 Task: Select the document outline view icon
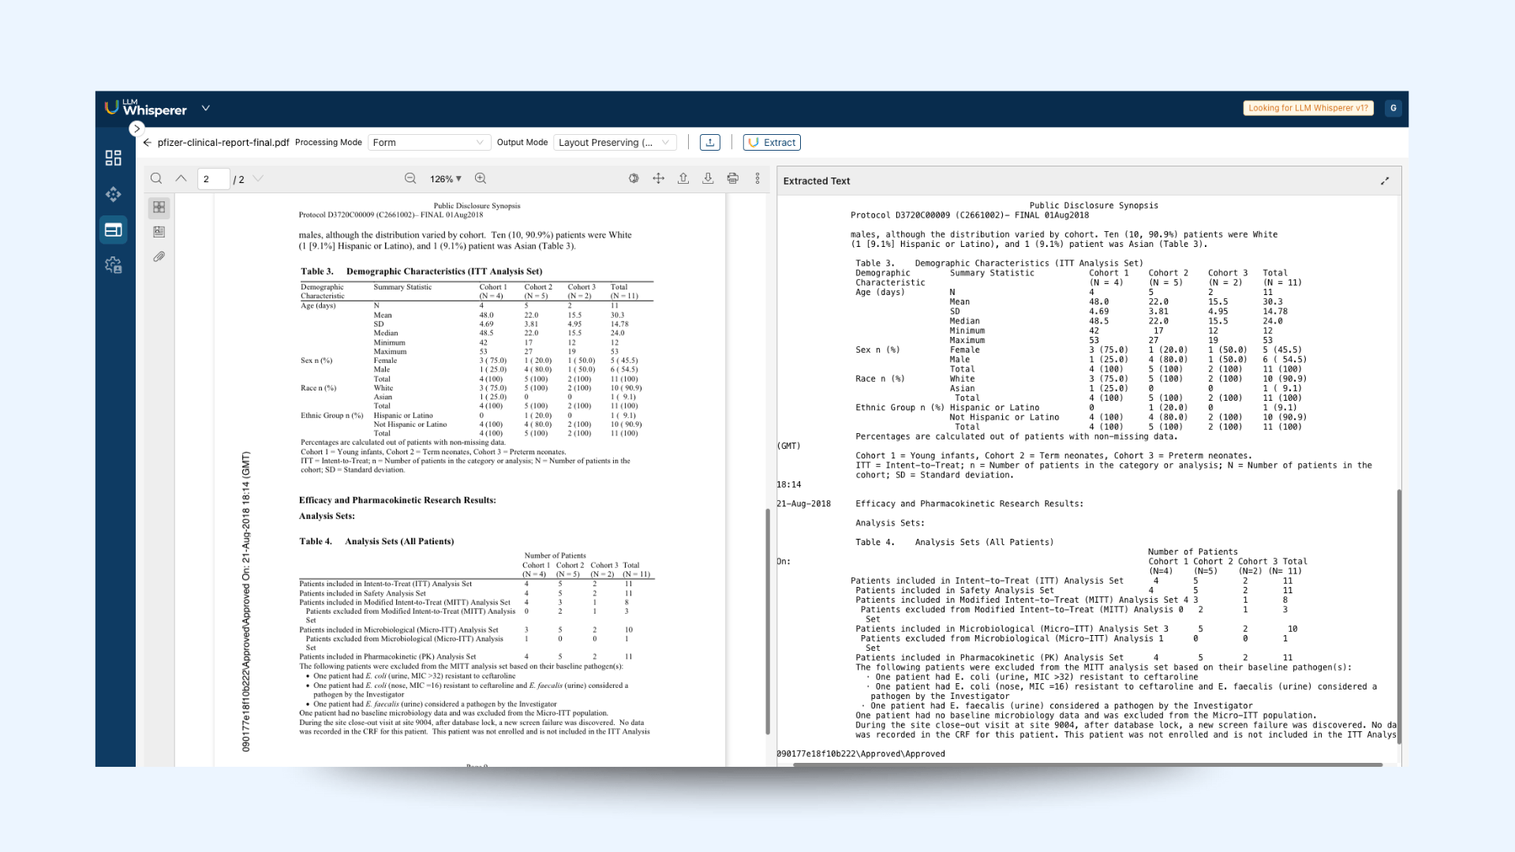(159, 231)
